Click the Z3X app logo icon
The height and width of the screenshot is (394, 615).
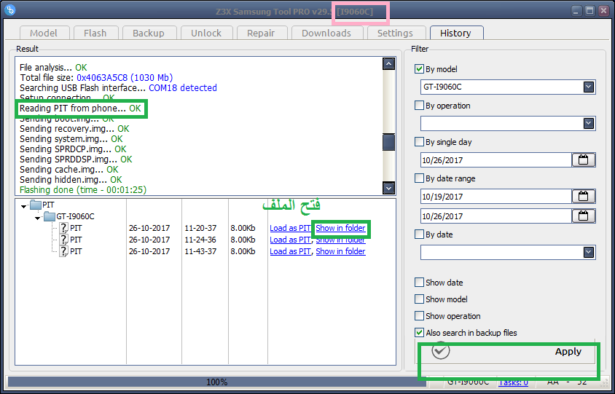click(x=11, y=11)
